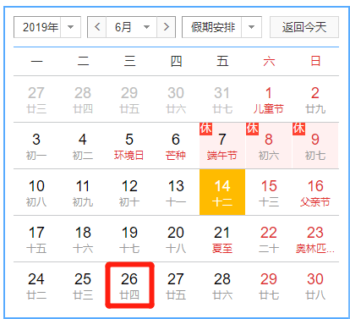Select June 18 十六

[83, 239]
